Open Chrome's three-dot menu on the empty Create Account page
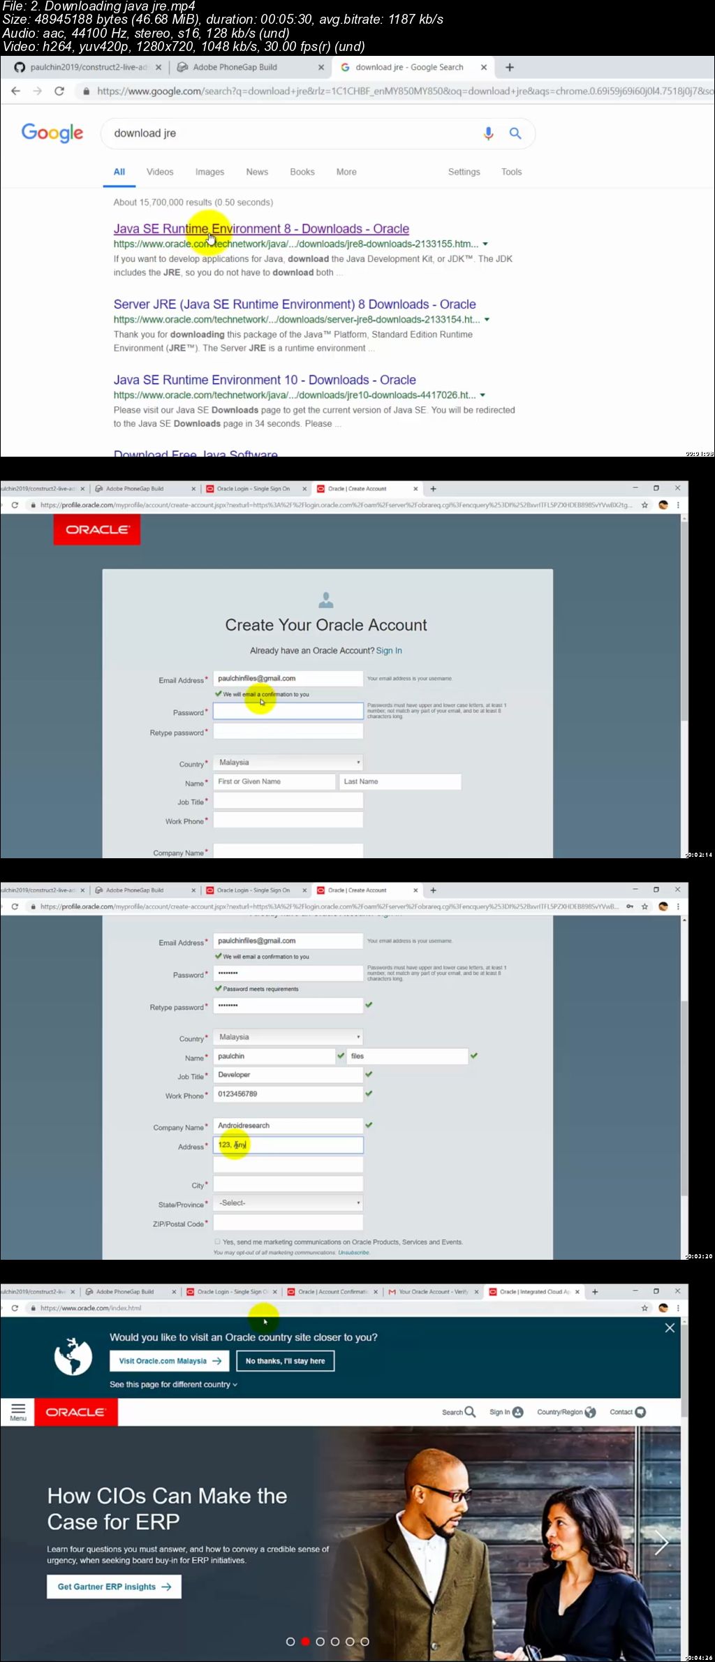 tap(678, 505)
